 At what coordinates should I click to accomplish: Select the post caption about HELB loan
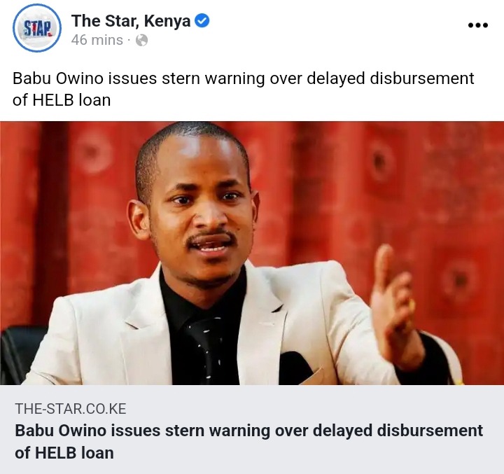244,89
